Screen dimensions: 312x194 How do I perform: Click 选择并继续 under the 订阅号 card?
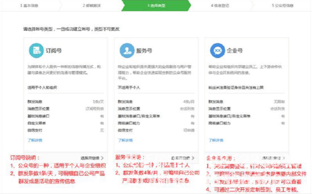pyautogui.click(x=92, y=158)
